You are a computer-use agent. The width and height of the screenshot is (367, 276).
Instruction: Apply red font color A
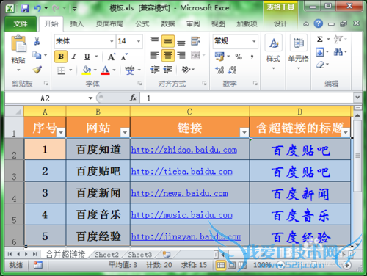[105, 70]
